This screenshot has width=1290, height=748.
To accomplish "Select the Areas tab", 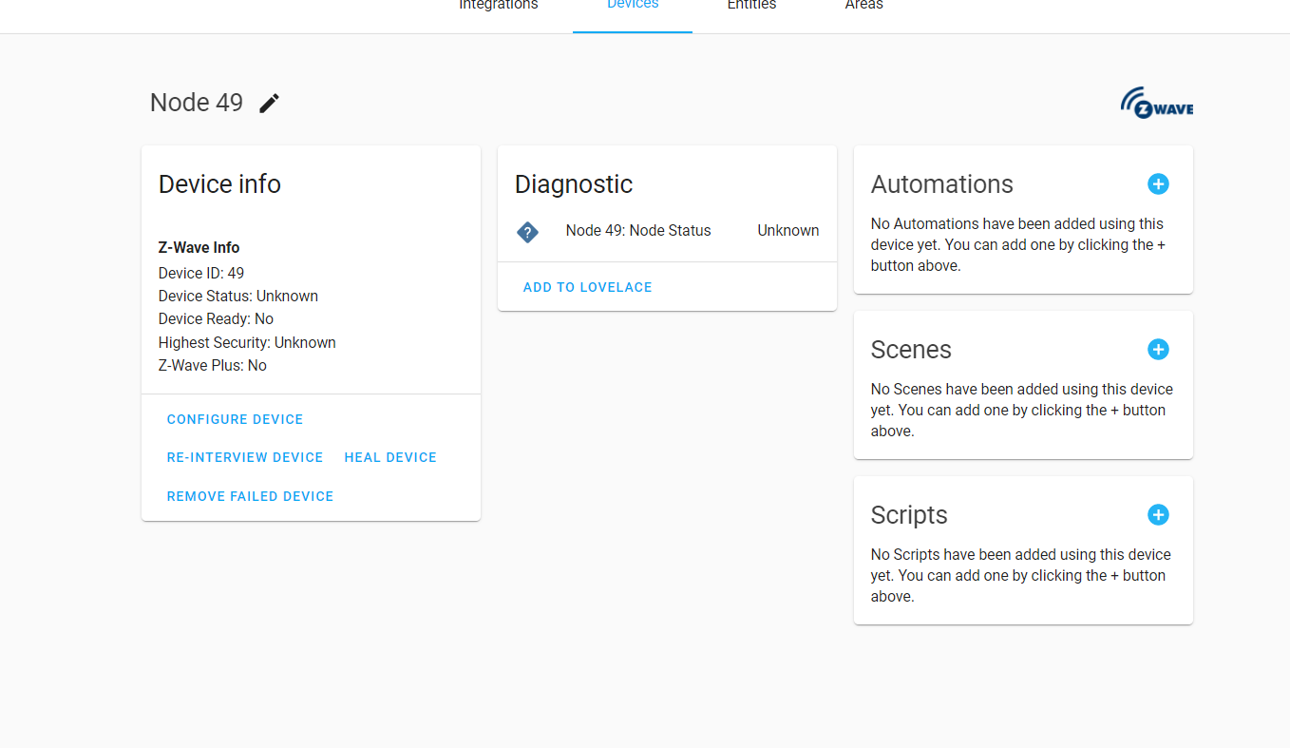I will [864, 6].
